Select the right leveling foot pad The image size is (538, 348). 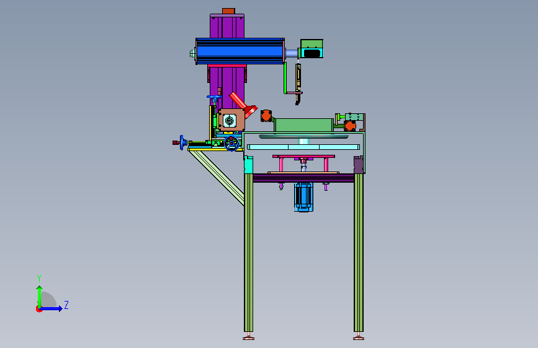pos(359,338)
